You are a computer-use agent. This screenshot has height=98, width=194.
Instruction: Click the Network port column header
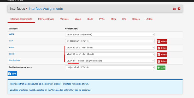71,29
